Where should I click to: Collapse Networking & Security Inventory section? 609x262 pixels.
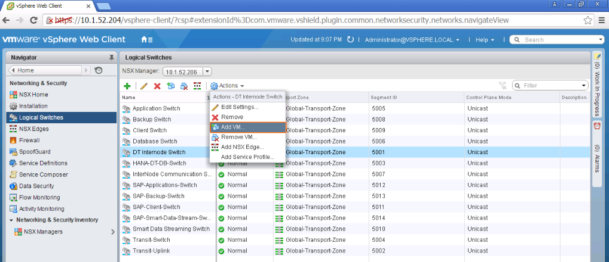[x=11, y=220]
